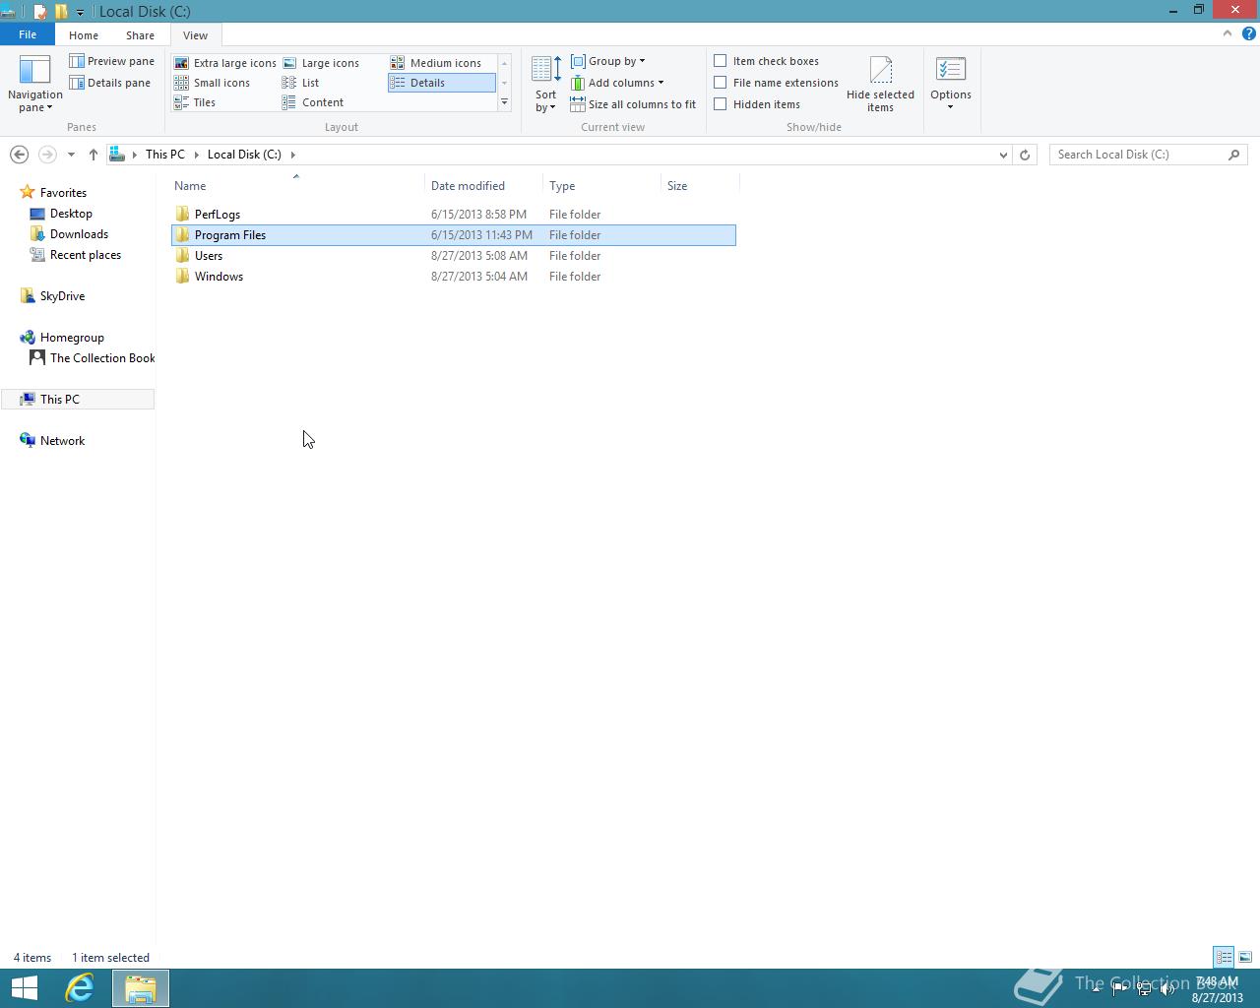
Task: Sort by the Type column header
Action: [x=601, y=185]
